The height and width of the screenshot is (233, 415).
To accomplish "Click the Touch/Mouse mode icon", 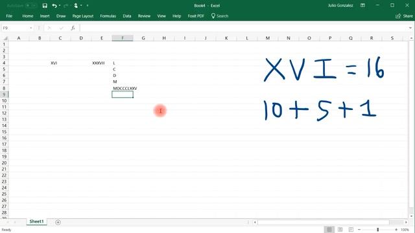I will pyautogui.click(x=76, y=6).
